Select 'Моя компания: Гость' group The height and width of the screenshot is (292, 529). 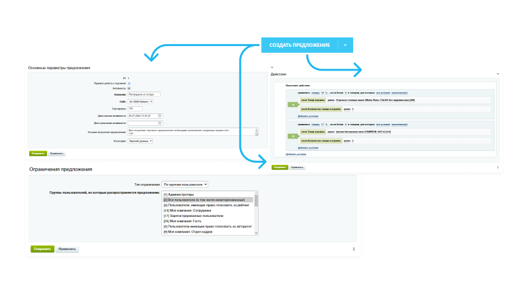click(x=208, y=221)
